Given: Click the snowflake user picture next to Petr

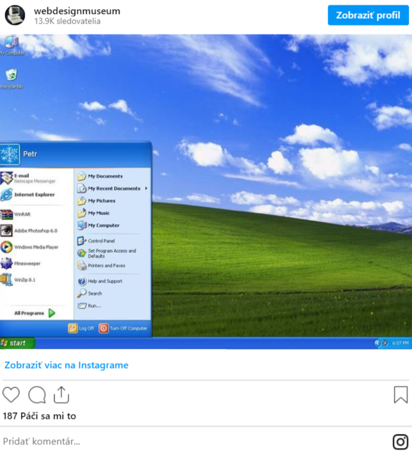Looking at the screenshot, I should click(x=10, y=154).
